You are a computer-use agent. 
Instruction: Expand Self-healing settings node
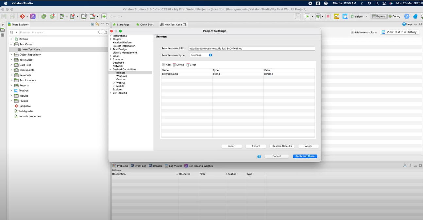click(x=110, y=93)
